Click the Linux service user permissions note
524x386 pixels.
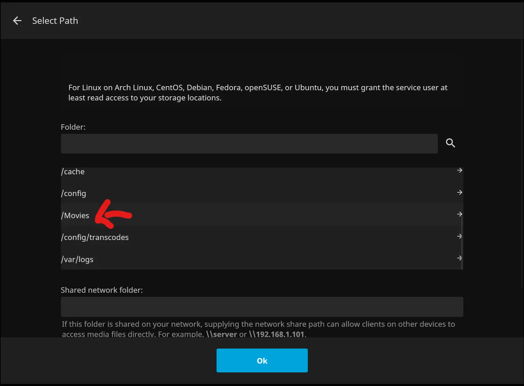[258, 93]
